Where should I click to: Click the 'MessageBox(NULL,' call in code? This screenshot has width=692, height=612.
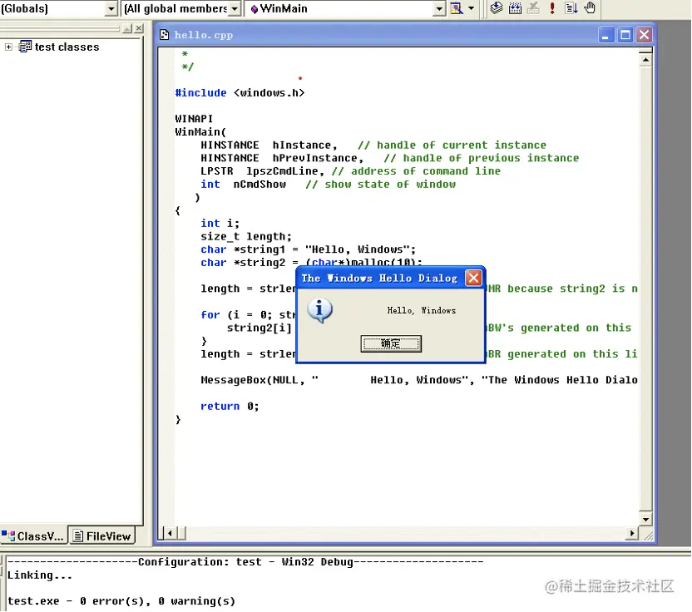(x=253, y=380)
